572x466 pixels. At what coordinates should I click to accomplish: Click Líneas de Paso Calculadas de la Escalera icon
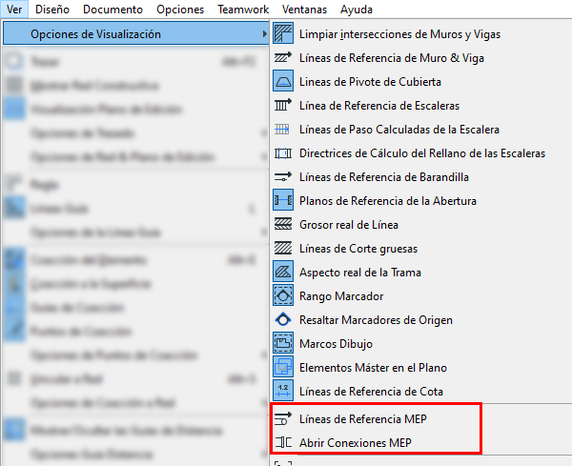283,129
